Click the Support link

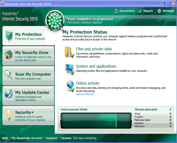coord(52,138)
